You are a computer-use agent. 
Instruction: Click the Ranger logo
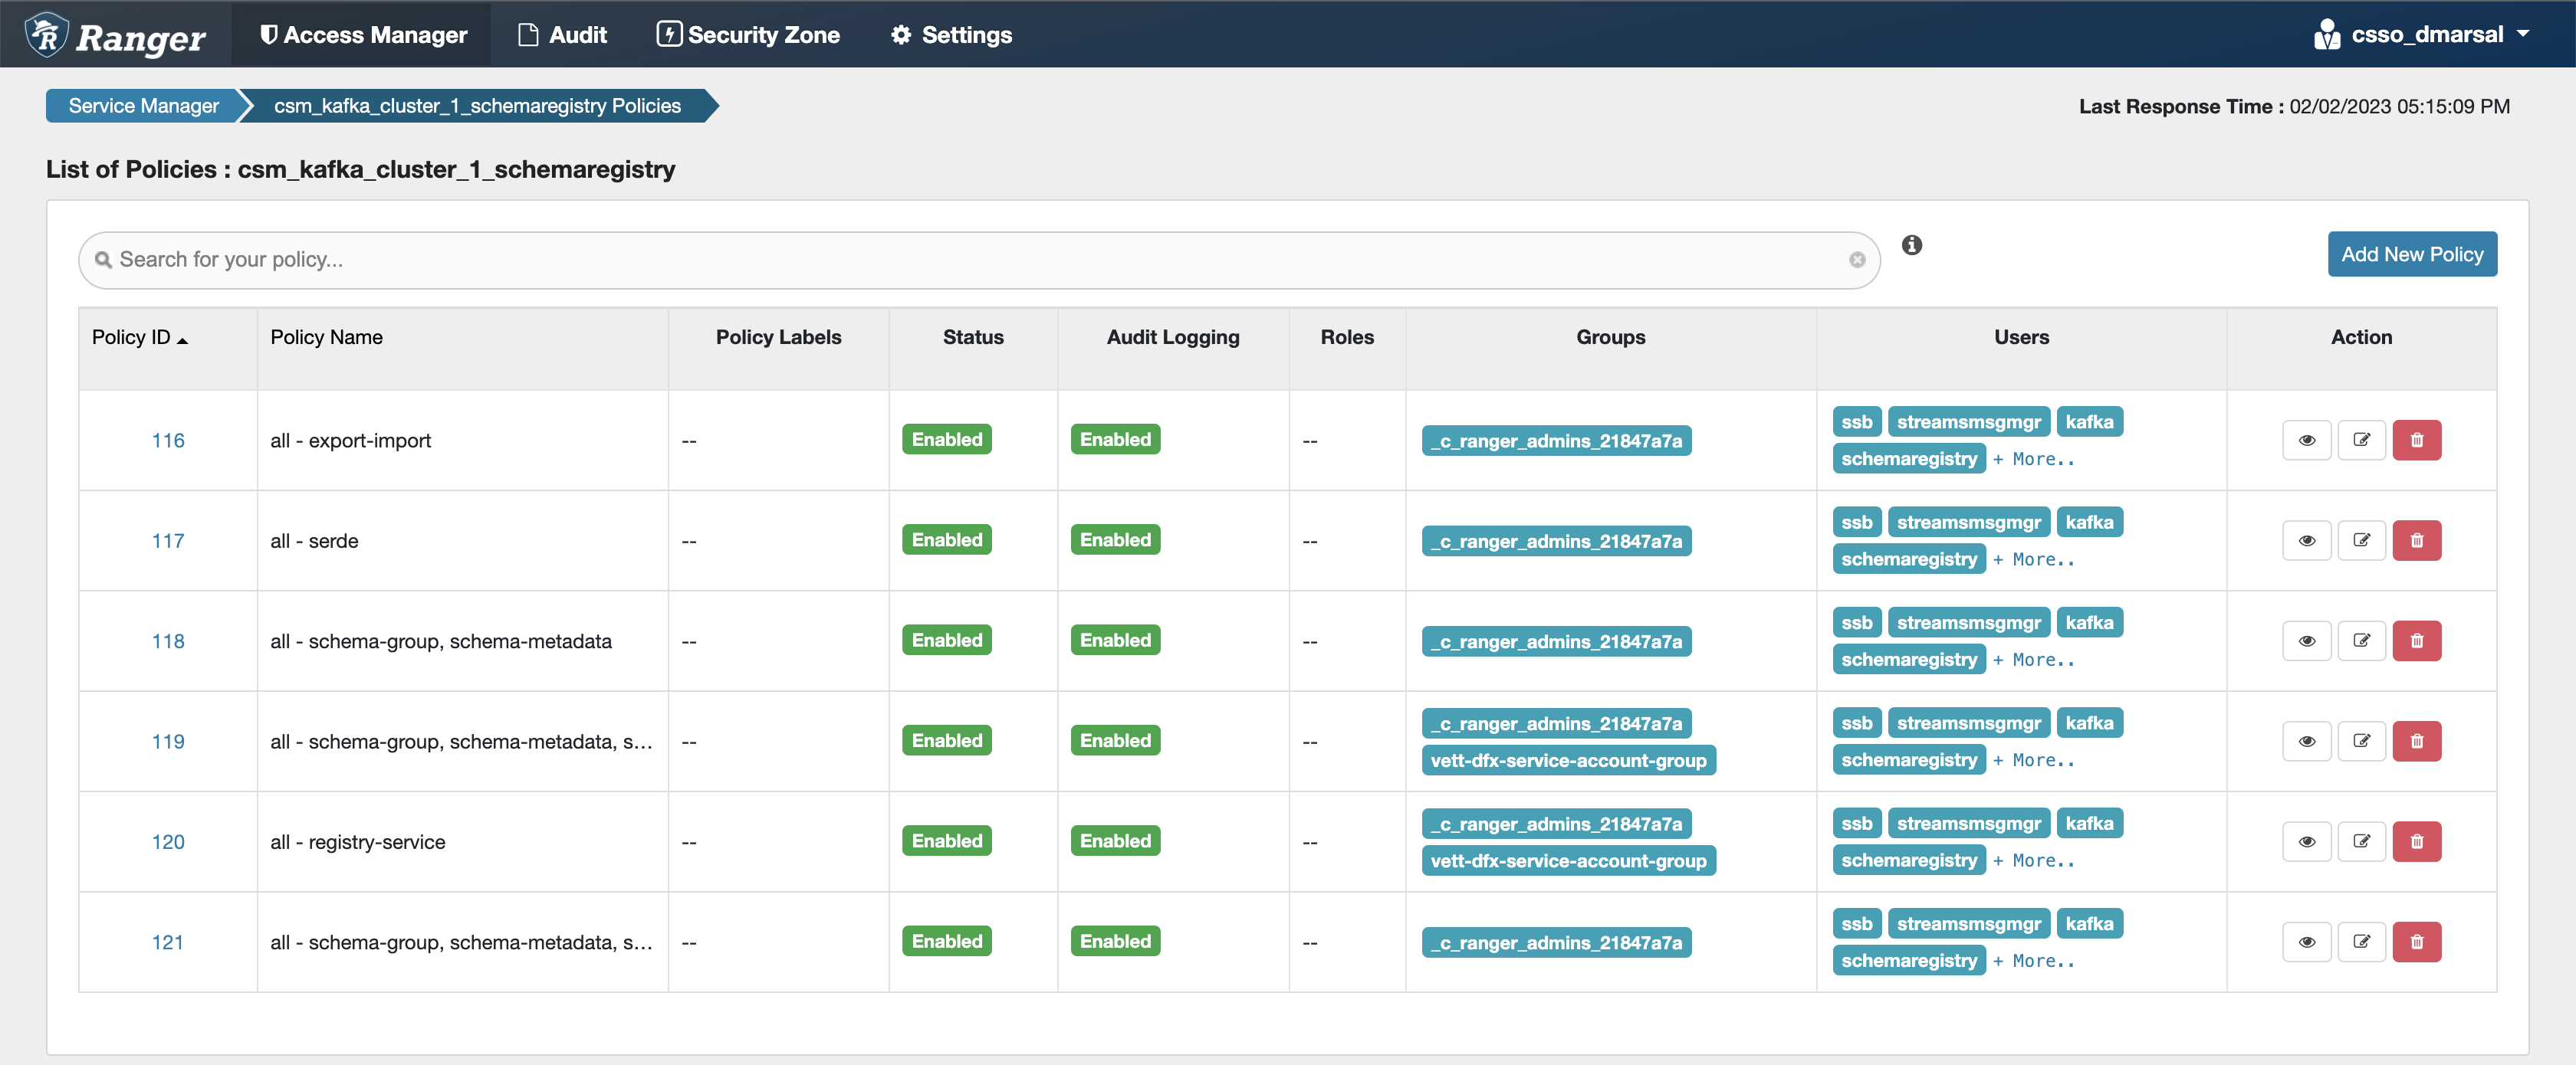[115, 35]
